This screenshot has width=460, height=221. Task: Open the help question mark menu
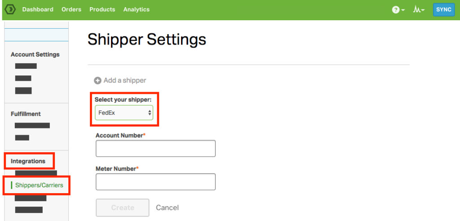point(398,10)
